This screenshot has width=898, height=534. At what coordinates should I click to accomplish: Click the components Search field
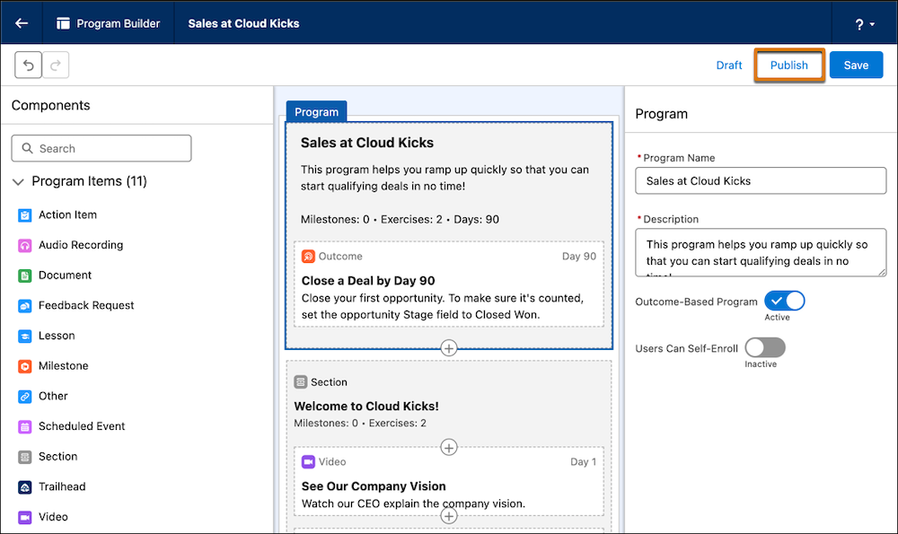pos(101,149)
